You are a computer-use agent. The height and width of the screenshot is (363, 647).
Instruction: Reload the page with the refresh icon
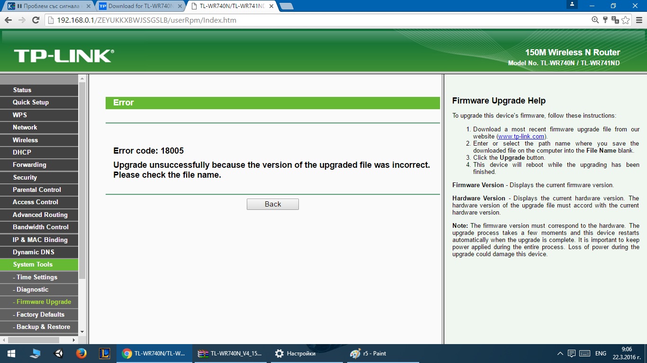point(36,20)
